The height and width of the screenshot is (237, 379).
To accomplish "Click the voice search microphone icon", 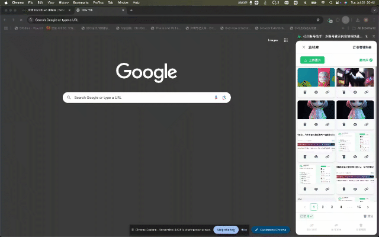I will click(x=216, y=97).
